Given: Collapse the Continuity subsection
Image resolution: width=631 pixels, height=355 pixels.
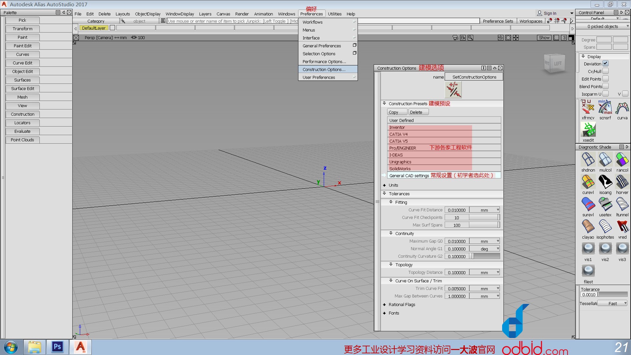Looking at the screenshot, I should [391, 233].
